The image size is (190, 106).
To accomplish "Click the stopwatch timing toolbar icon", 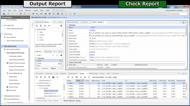I will coord(50,14).
